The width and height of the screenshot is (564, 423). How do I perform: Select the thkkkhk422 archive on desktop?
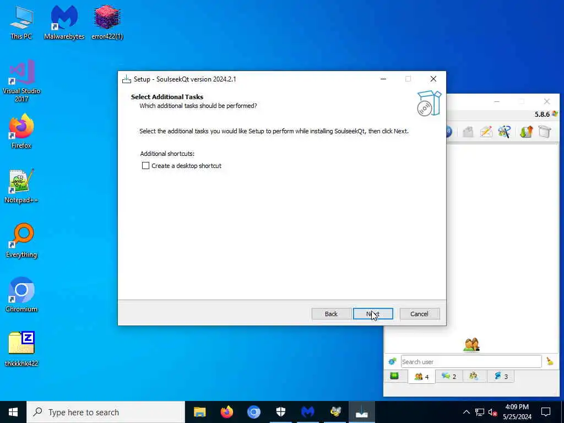[x=21, y=349]
